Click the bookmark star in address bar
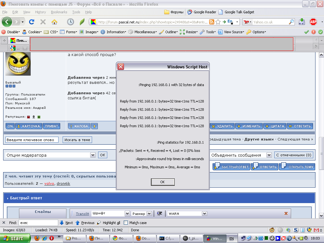Screen dimensions: 324x243 pos(218,22)
